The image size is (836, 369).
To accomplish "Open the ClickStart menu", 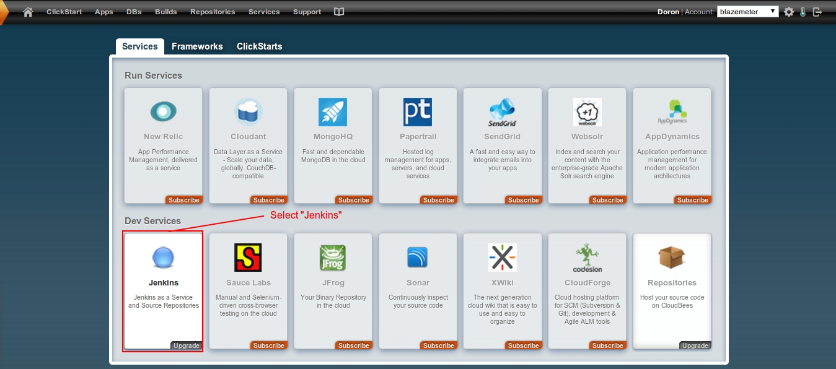I will 64,12.
